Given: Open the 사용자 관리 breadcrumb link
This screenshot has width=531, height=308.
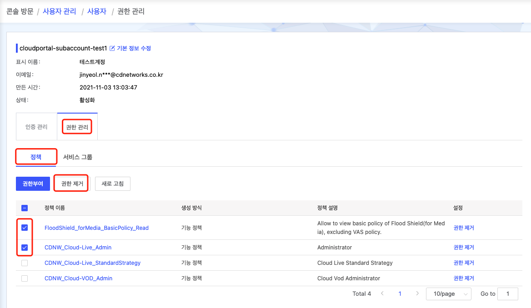Looking at the screenshot, I should 59,11.
